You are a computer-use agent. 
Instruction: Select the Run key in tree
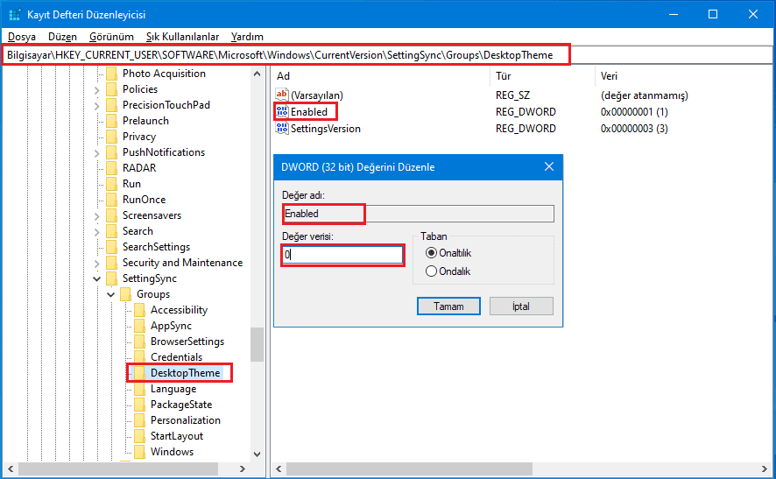coord(131,184)
